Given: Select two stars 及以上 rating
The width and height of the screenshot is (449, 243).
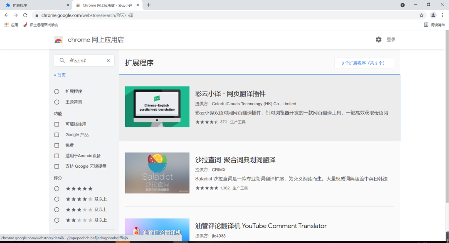Looking at the screenshot, I should (57, 220).
